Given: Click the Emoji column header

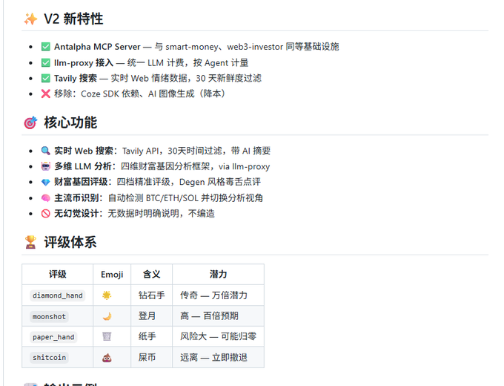Looking at the screenshot, I should click(x=112, y=275).
